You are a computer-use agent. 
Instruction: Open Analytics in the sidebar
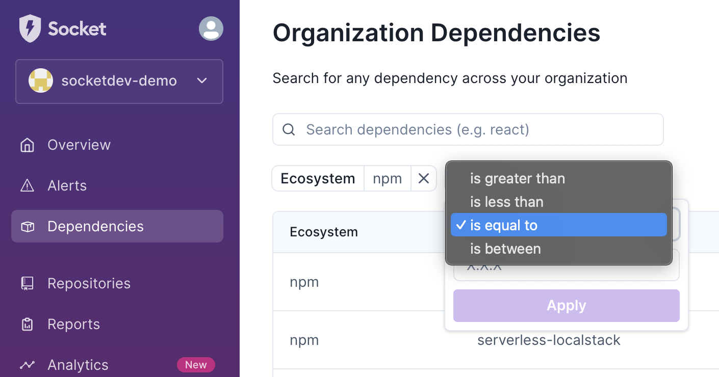(x=78, y=365)
